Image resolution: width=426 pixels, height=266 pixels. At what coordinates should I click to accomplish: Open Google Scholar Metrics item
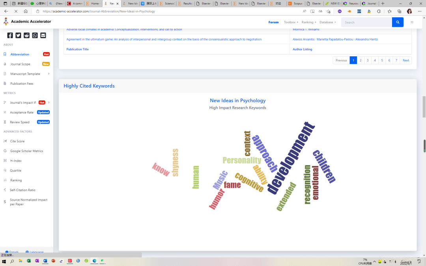[26, 151]
